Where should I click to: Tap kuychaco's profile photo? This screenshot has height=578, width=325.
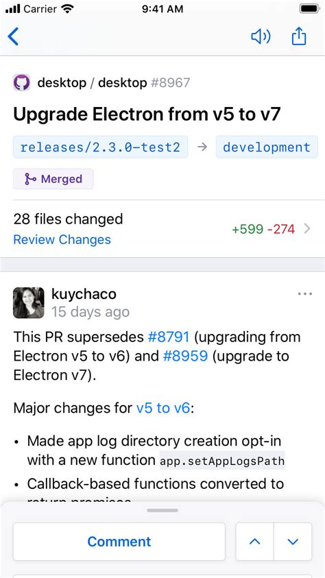click(x=29, y=302)
